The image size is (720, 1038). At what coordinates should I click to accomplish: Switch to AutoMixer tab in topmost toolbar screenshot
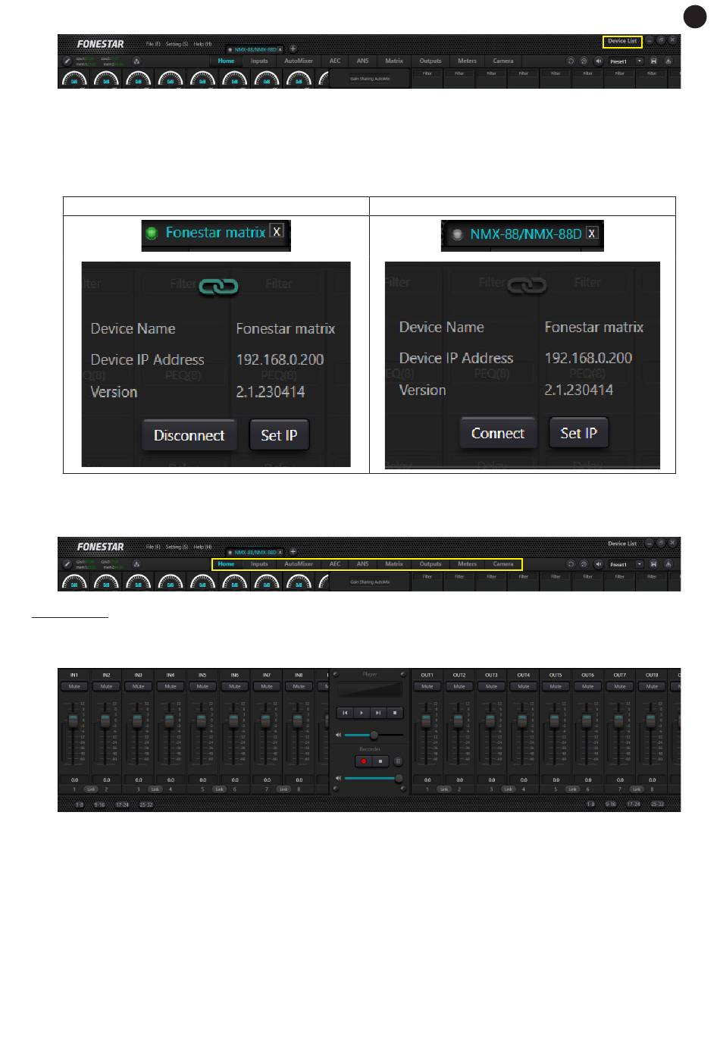click(299, 61)
